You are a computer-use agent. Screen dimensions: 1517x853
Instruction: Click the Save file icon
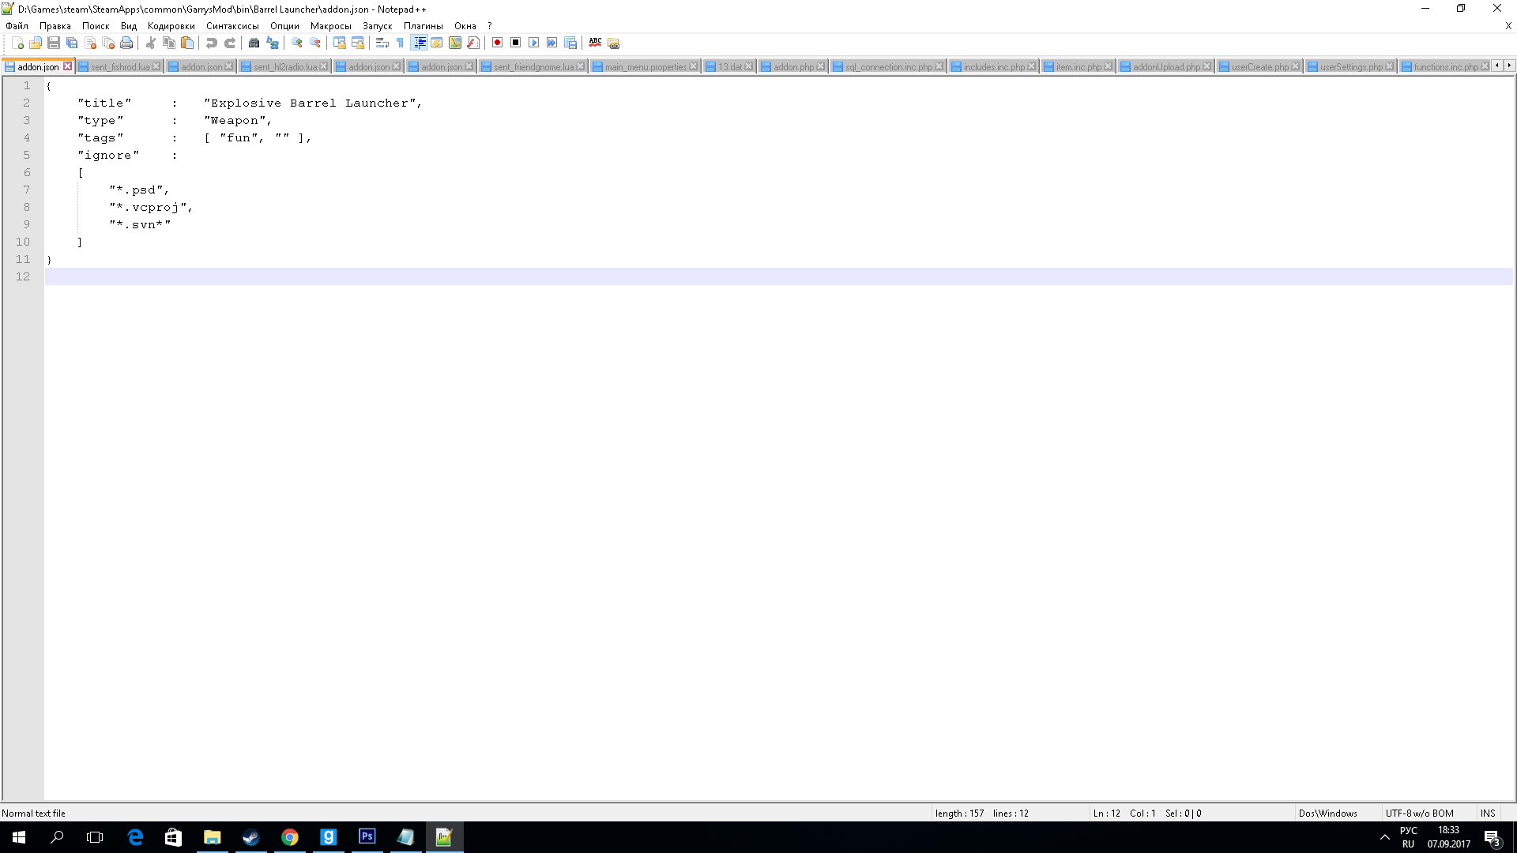coord(54,43)
